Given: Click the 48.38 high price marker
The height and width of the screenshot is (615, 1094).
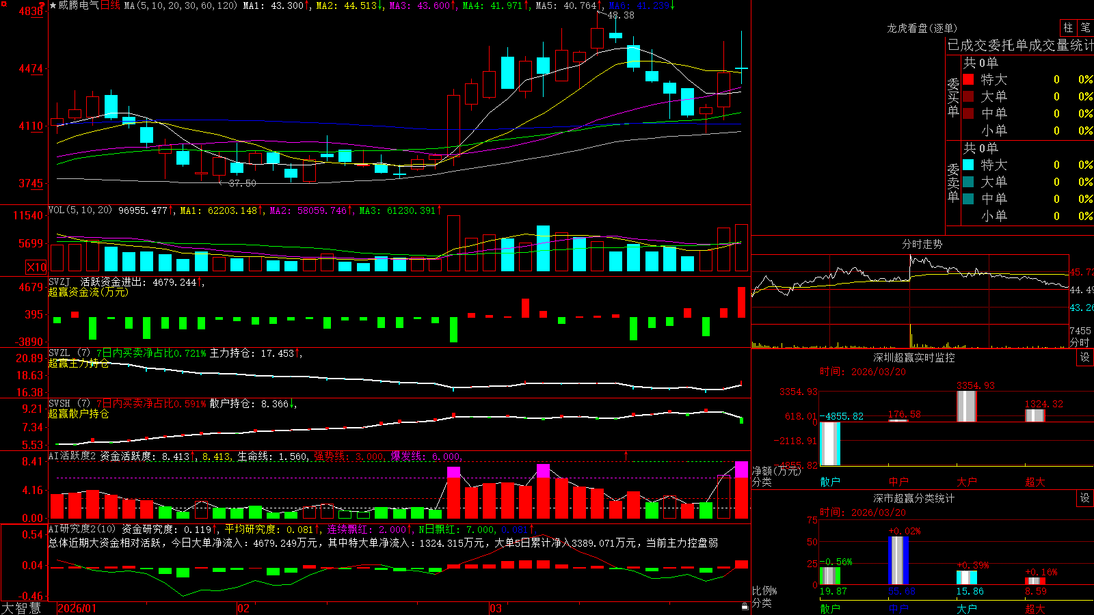Looking at the screenshot, I should click(x=621, y=15).
